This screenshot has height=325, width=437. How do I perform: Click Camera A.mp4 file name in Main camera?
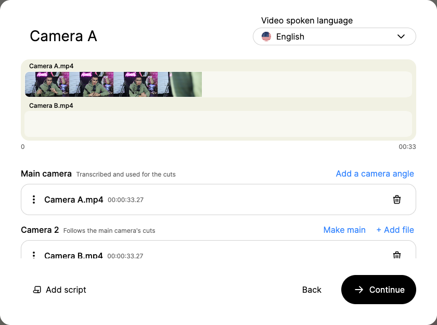tap(73, 200)
